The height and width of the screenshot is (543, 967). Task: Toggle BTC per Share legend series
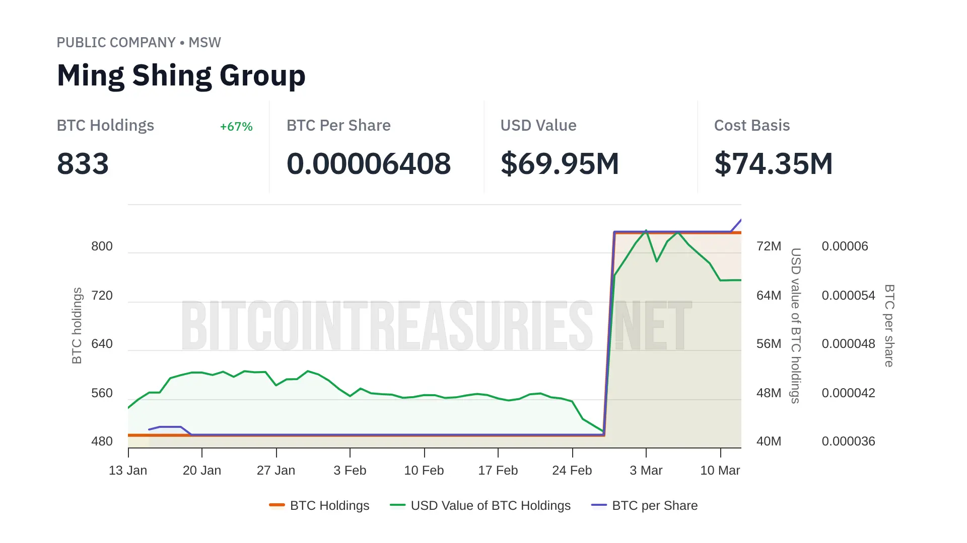click(654, 505)
